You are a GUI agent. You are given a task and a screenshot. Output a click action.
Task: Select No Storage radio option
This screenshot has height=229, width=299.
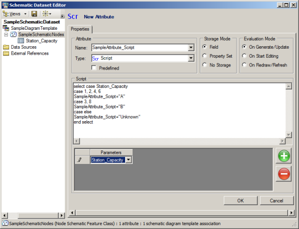205,65
